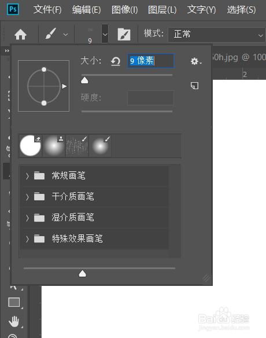Click the disabled 硬度 hardness field
This screenshot has width=266, height=338.
coord(150,98)
